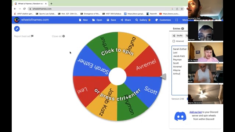Save the wheel with Save button
Image resolution: width=235 pixels, height=132 pixels.
pyautogui.click(x=111, y=20)
